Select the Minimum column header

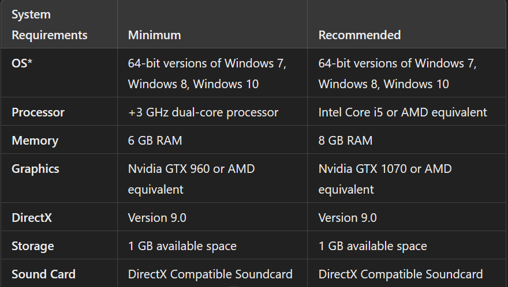pos(154,35)
